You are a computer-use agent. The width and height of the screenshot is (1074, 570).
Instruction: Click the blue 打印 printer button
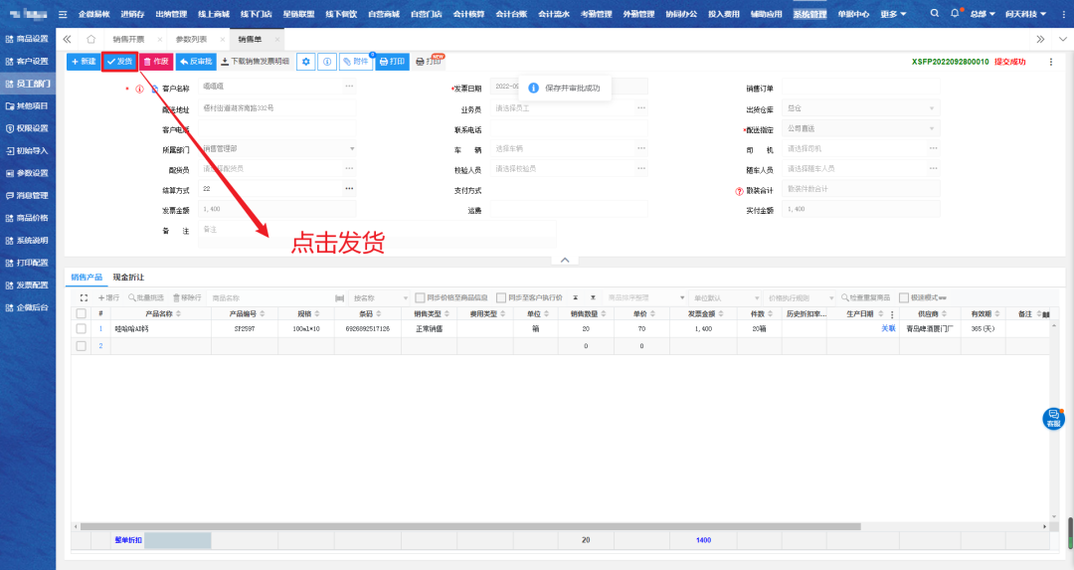(x=392, y=62)
